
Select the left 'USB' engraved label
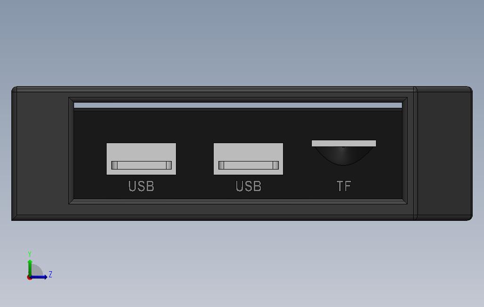coord(141,186)
